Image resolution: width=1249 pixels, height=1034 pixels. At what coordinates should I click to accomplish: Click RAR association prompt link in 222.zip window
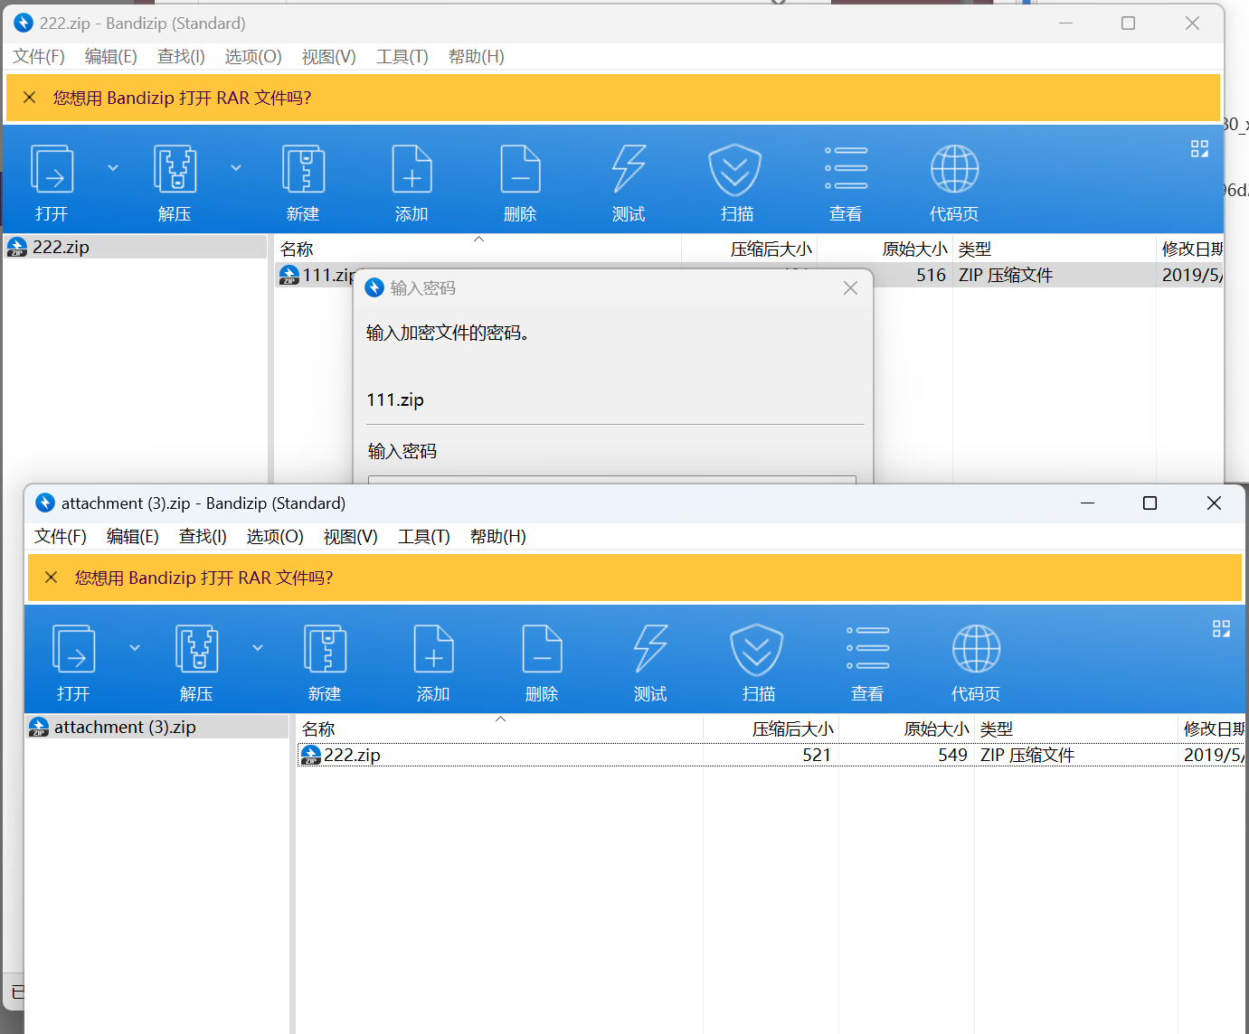tap(182, 98)
